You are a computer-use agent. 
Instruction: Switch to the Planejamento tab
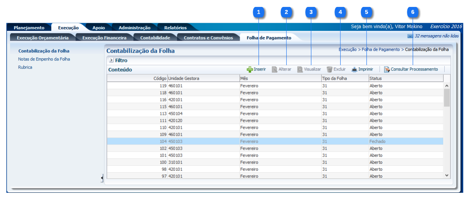[29, 28]
